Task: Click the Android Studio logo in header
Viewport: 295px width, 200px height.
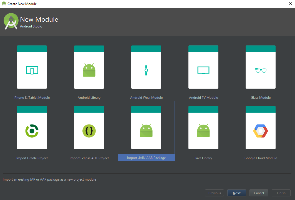Action: [x=11, y=22]
